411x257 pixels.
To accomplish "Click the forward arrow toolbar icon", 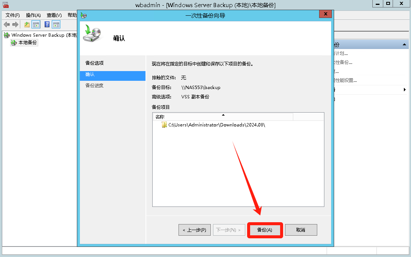I will (15, 25).
